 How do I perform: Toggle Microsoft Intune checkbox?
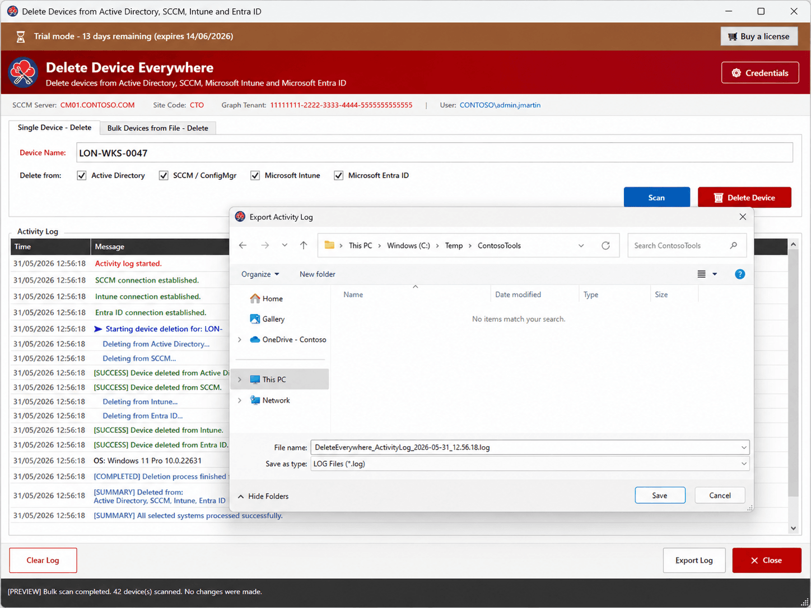coord(255,175)
